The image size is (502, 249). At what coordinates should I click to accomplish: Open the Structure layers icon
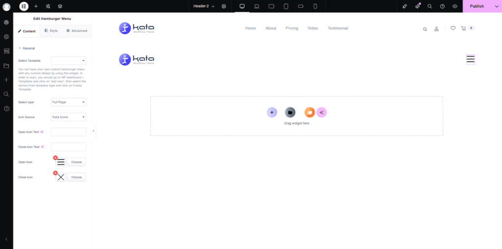(x=60, y=6)
